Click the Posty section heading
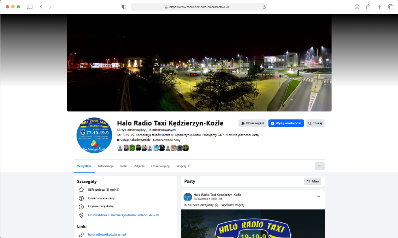The width and height of the screenshot is (398, 238). pyautogui.click(x=190, y=181)
